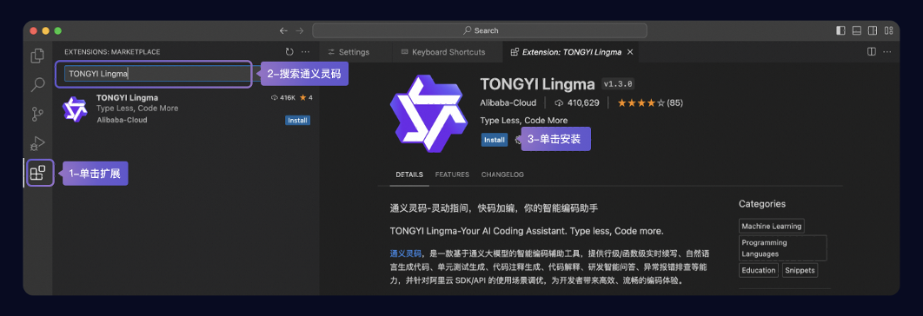Click the EXTENSIONS: MARKETPLACE panel title
Image resolution: width=923 pixels, height=316 pixels.
[x=112, y=52]
